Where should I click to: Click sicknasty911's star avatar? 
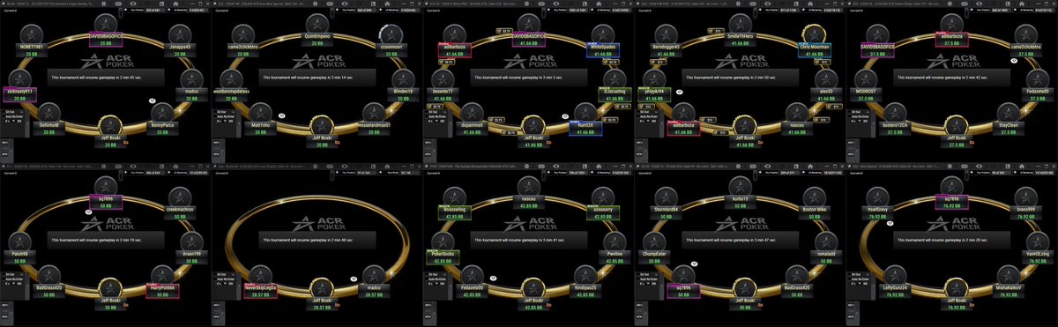tap(19, 78)
